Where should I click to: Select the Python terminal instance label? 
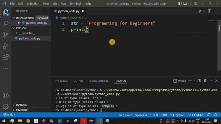180,81
